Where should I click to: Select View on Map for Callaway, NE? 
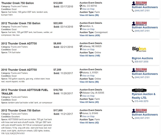click(x=88, y=49)
